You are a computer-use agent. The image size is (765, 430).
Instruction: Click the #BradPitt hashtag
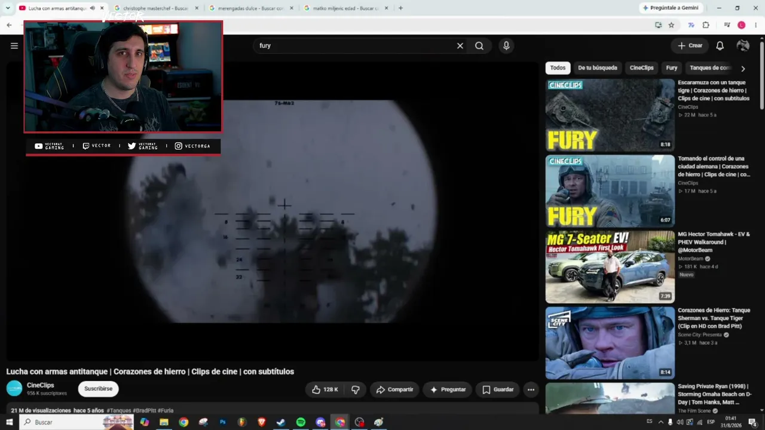point(144,411)
